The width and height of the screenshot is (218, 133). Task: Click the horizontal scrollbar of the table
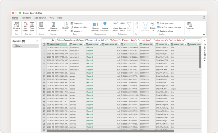[x=110, y=131]
